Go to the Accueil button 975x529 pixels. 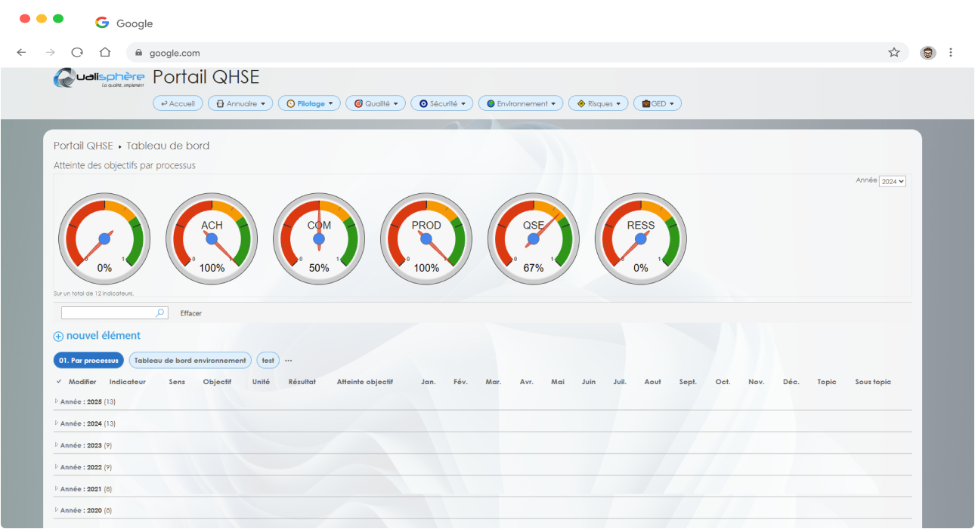pos(178,103)
